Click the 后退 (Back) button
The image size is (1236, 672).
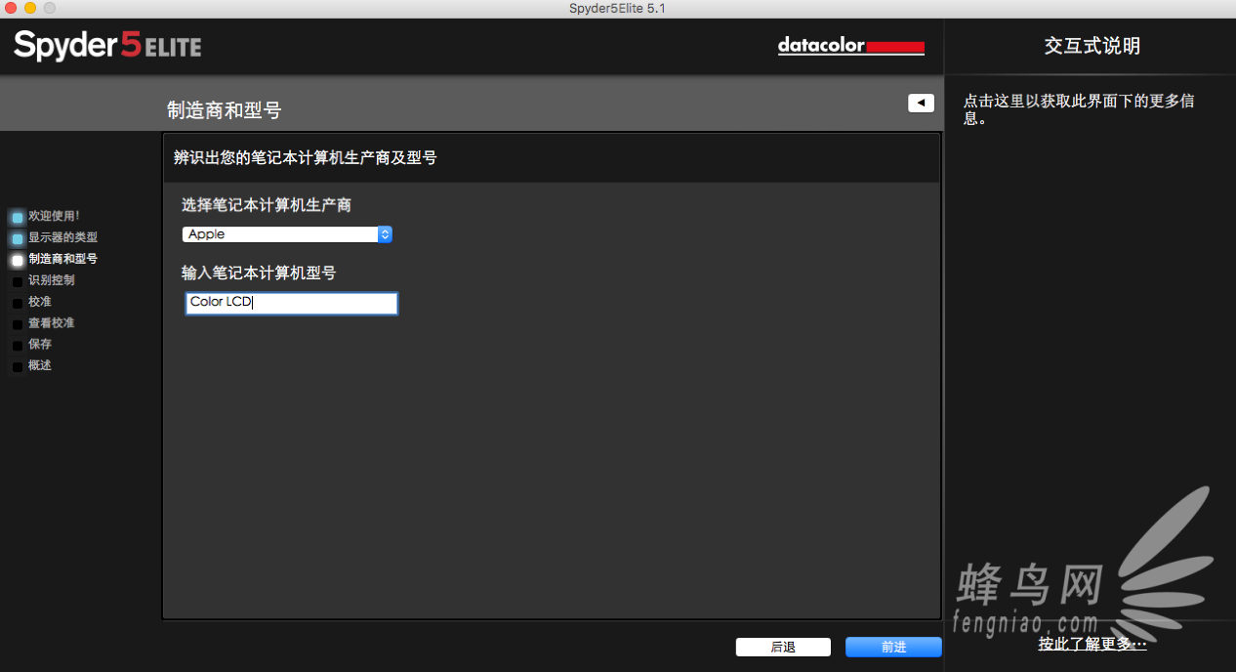[x=783, y=647]
